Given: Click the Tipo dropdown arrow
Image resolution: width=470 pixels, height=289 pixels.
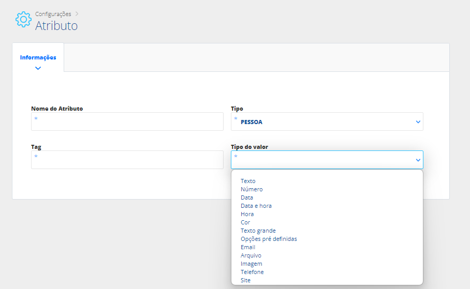Looking at the screenshot, I should [418, 122].
